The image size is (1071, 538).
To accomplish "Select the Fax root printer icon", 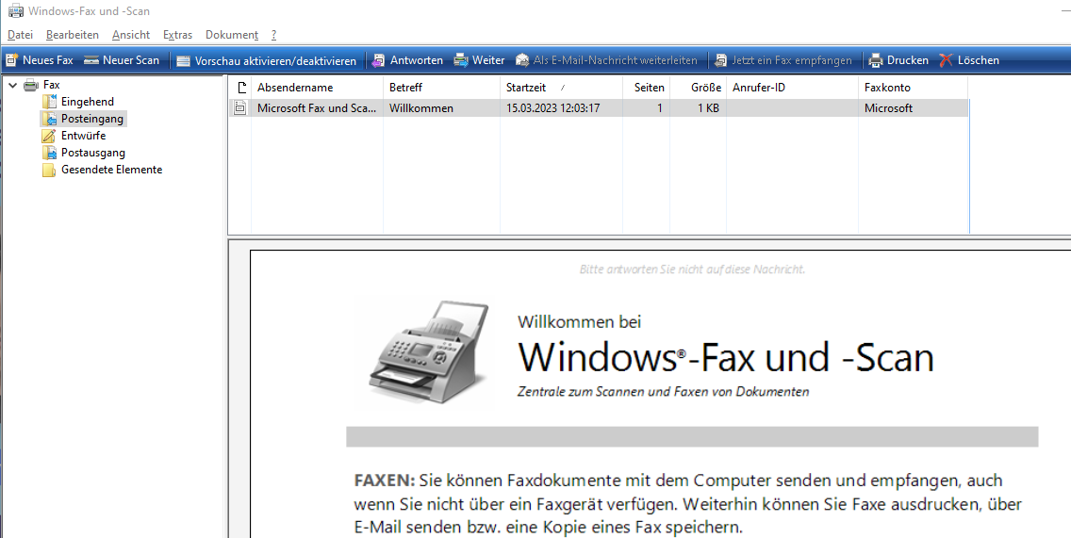I will click(x=31, y=86).
